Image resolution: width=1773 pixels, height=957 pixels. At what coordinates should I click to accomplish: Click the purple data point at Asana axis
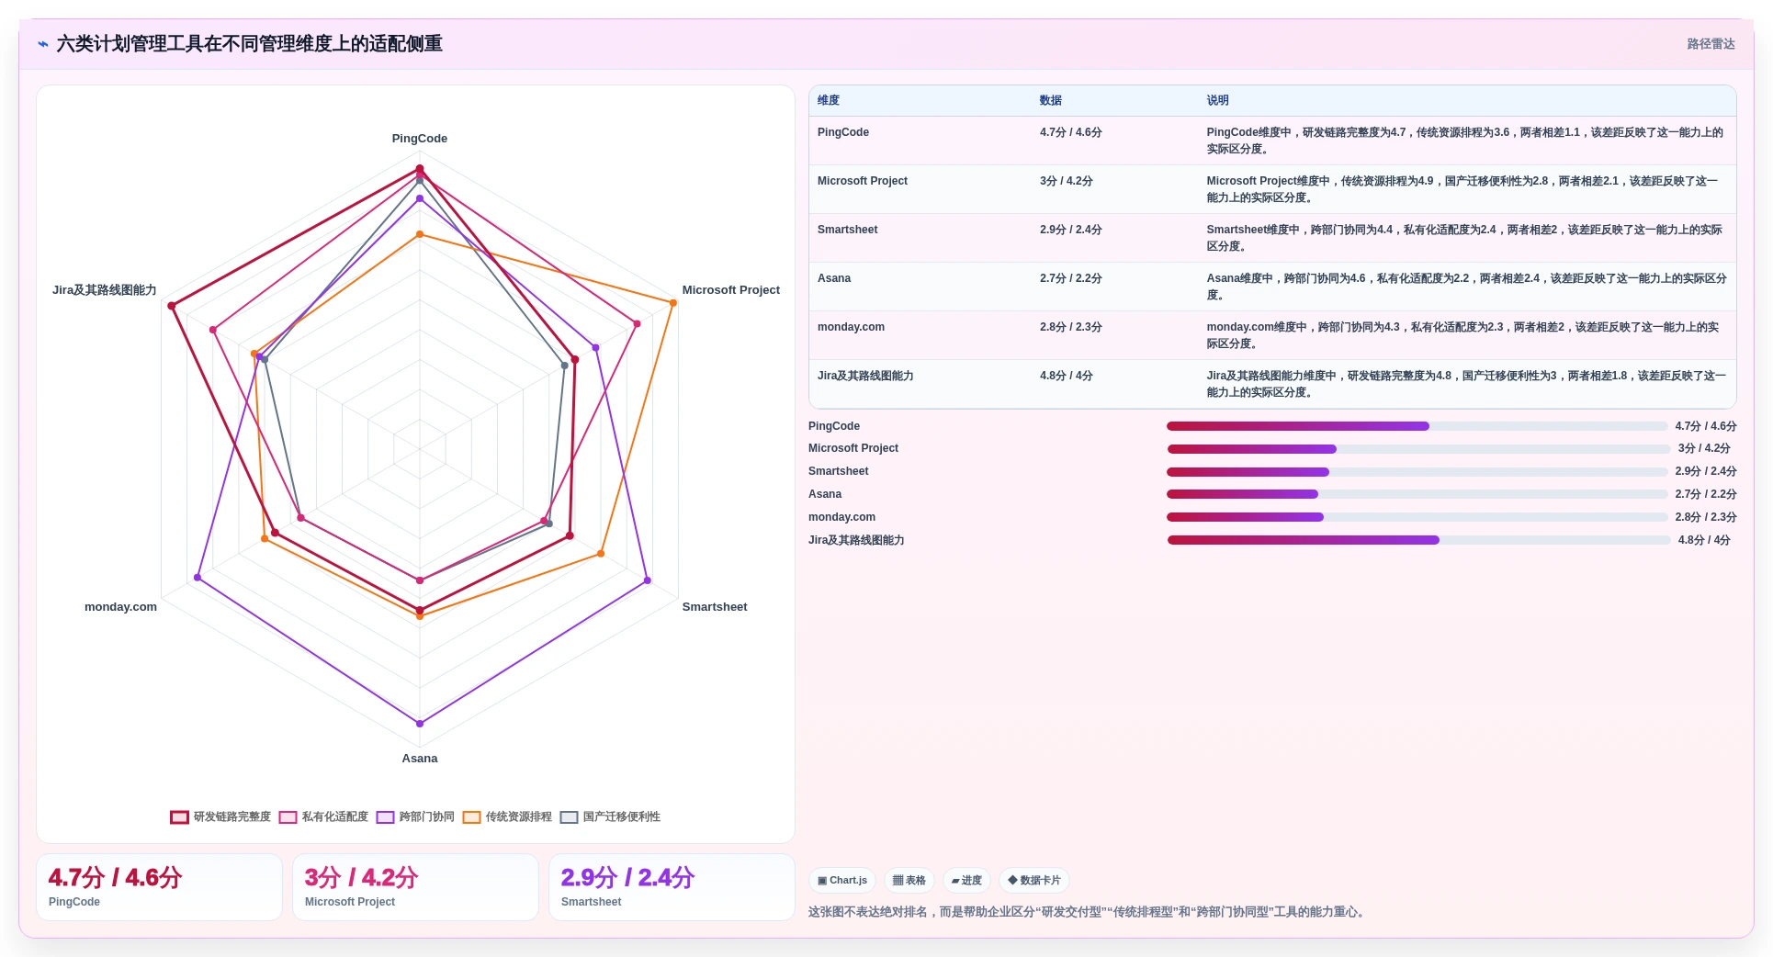(420, 724)
